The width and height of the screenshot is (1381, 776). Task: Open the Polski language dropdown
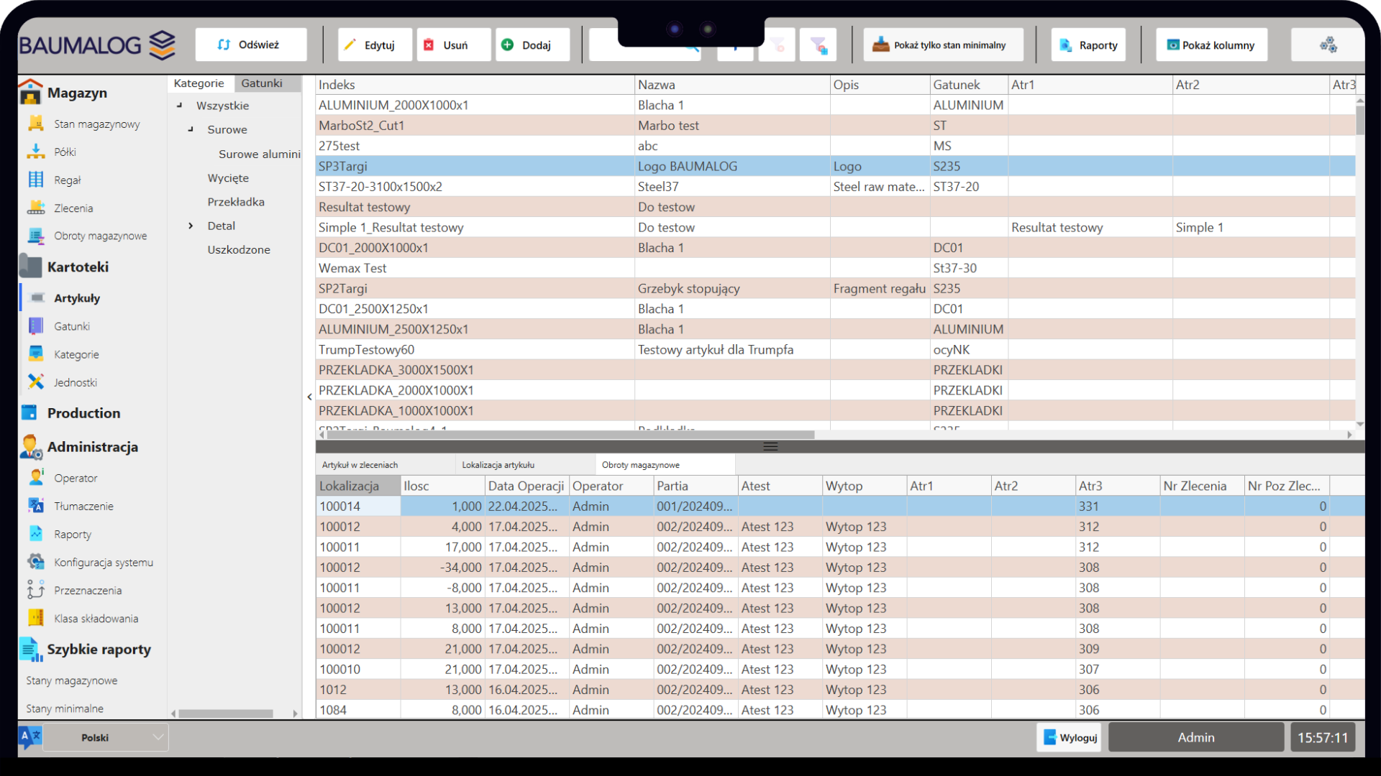pos(105,737)
